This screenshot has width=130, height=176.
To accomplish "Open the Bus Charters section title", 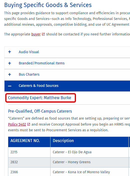I will tap(29, 74).
